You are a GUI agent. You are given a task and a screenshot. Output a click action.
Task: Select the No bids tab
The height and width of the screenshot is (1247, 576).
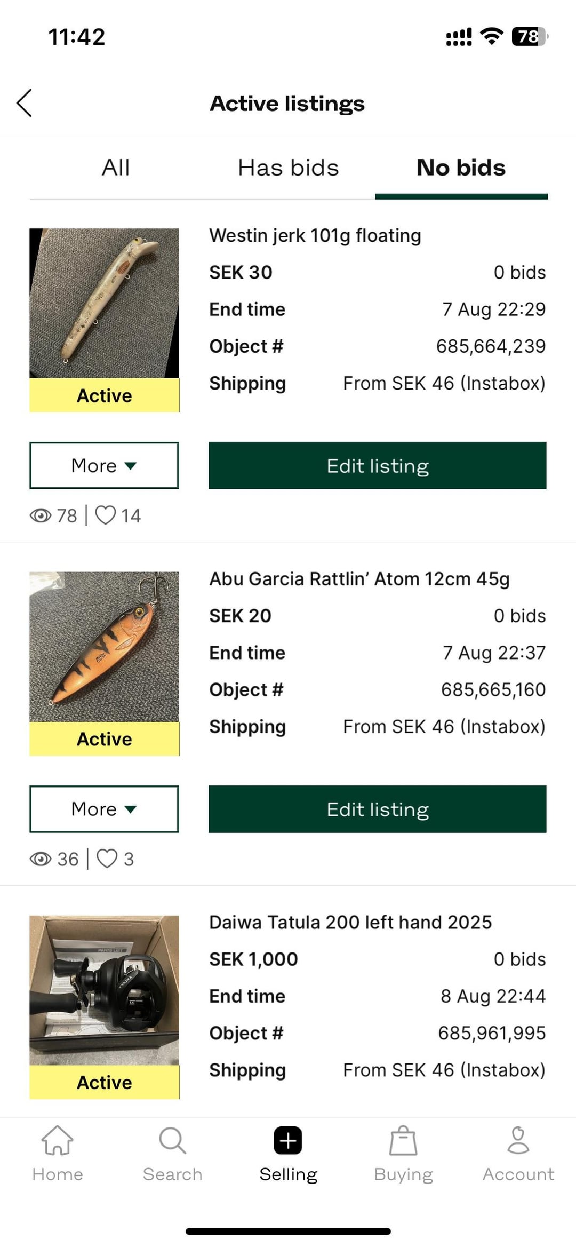click(461, 168)
